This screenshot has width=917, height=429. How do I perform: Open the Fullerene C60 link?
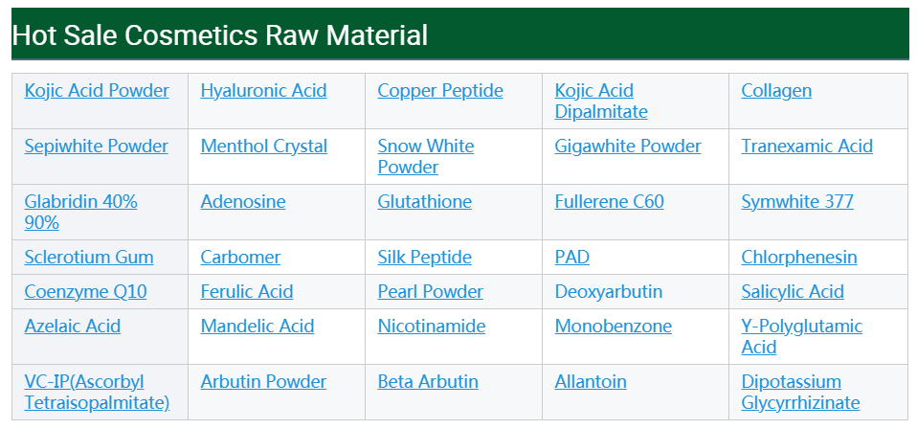[609, 202]
